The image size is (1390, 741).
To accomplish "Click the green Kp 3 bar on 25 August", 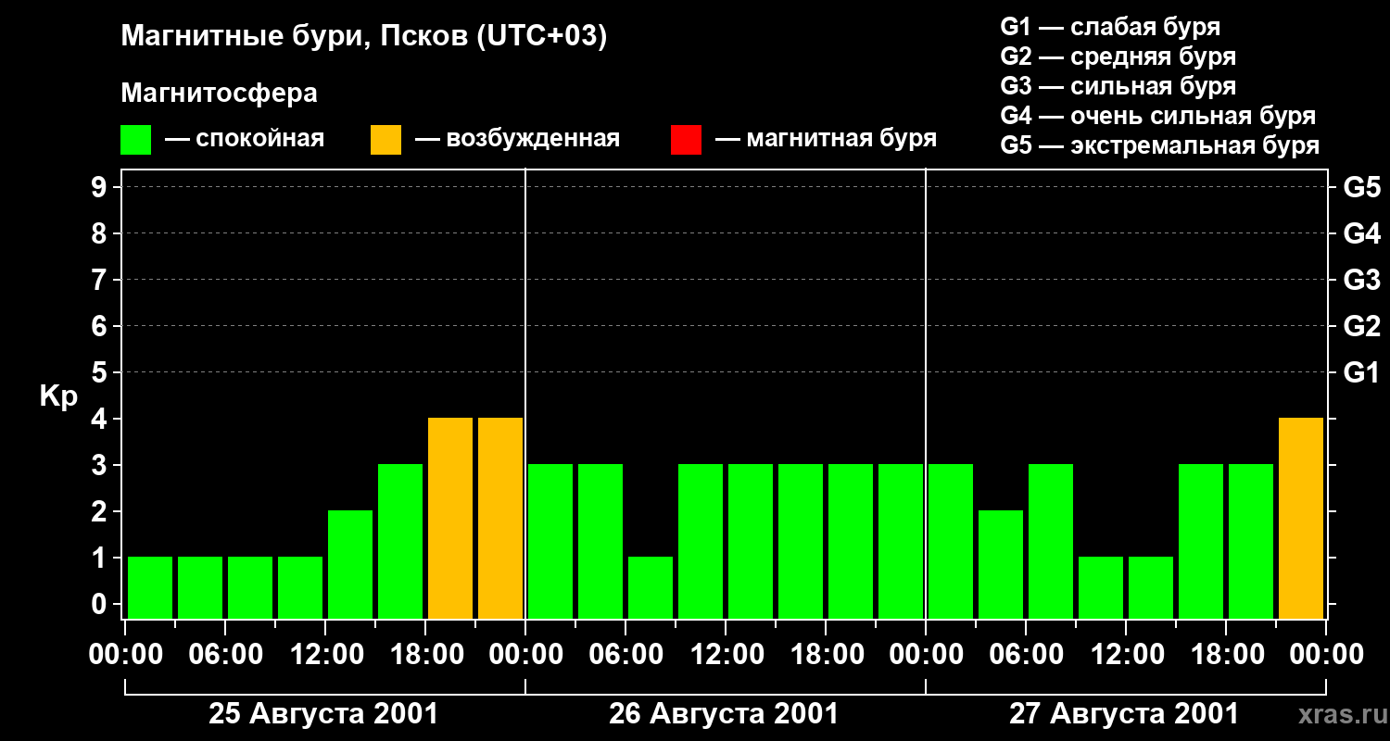I will coord(400,541).
